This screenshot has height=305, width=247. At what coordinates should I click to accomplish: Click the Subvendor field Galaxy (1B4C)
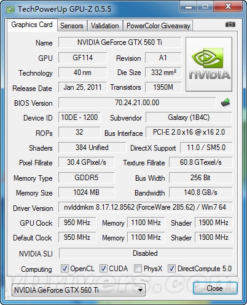189,117
